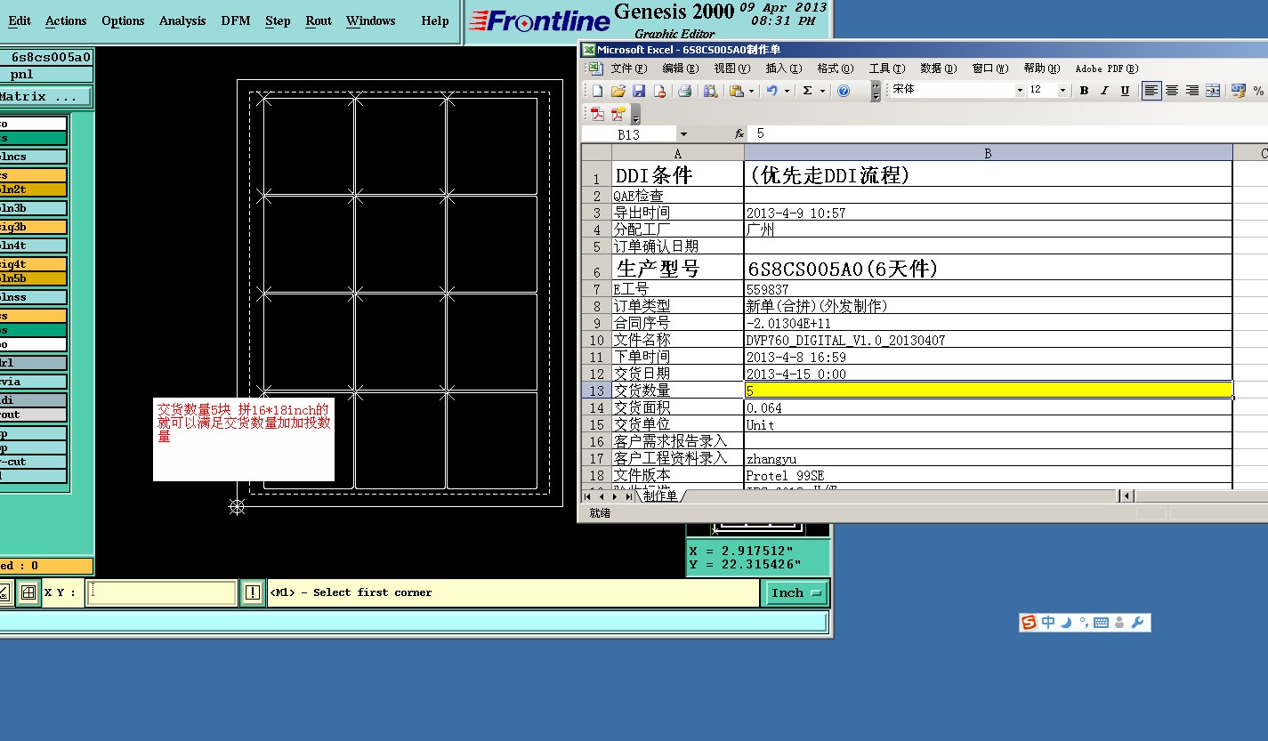Screen dimensions: 1268x741
Task: Open the Help menu in Genesis
Action: coord(435,20)
